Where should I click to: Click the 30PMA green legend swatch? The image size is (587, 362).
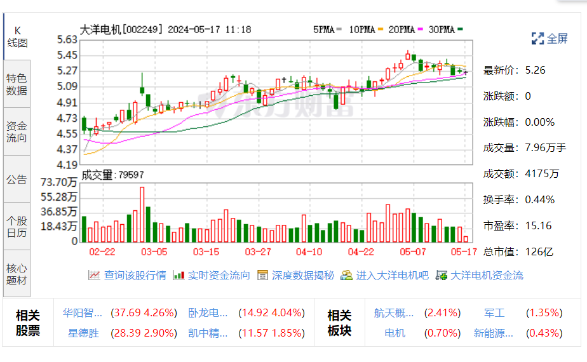pos(460,29)
